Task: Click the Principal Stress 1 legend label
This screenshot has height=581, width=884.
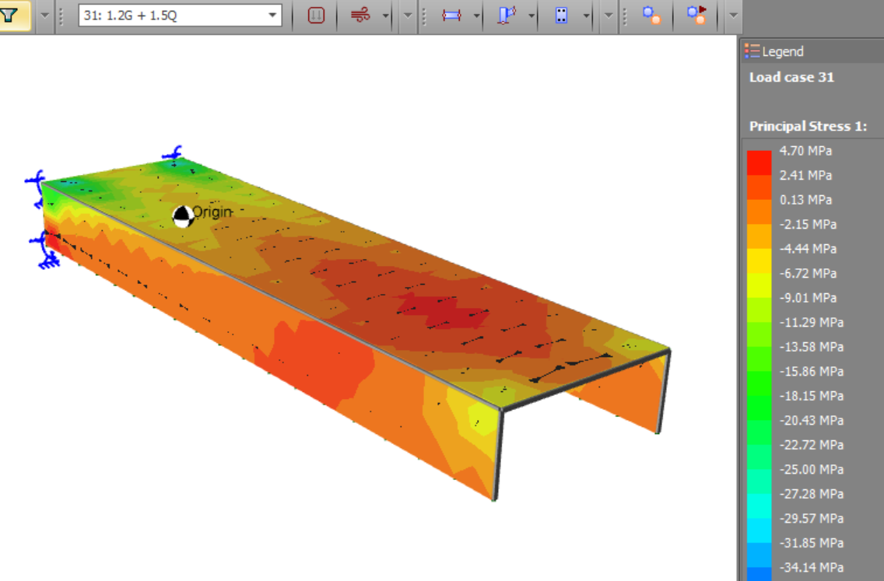Action: click(808, 126)
